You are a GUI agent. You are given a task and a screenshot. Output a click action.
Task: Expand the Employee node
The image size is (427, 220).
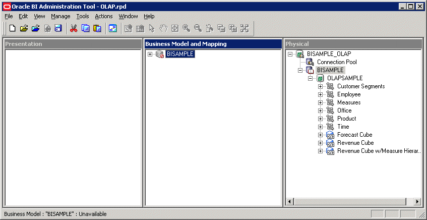pyautogui.click(x=320, y=94)
